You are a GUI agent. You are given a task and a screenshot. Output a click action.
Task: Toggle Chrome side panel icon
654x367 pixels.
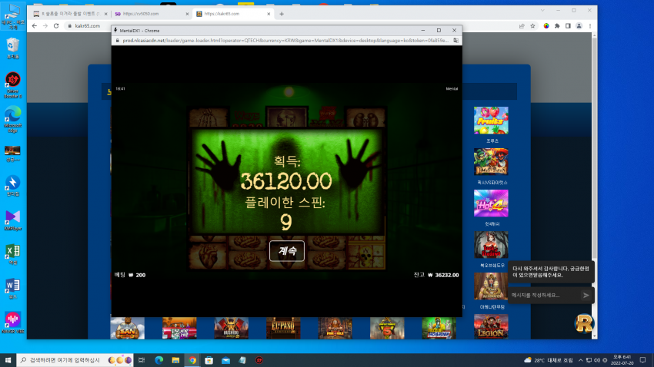coord(568,26)
